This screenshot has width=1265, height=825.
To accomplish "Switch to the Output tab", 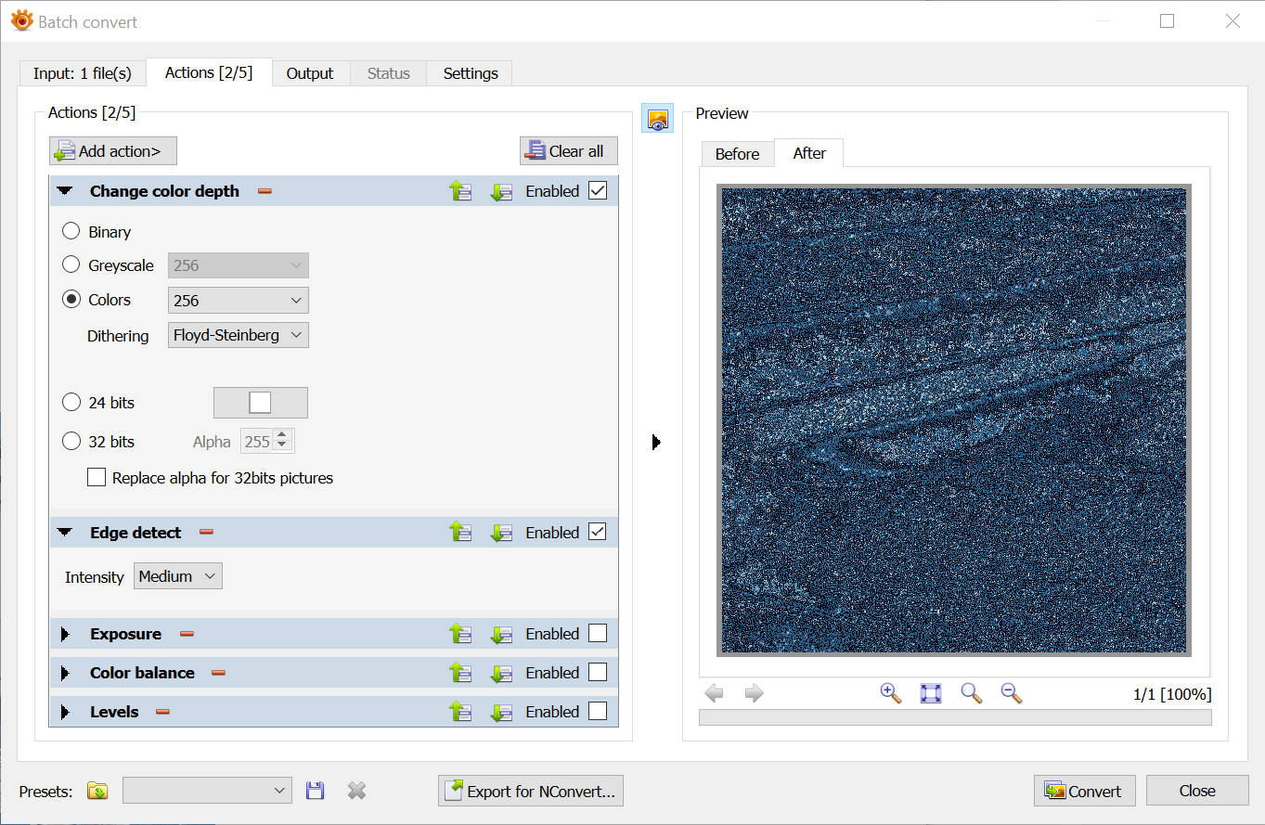I will [309, 73].
